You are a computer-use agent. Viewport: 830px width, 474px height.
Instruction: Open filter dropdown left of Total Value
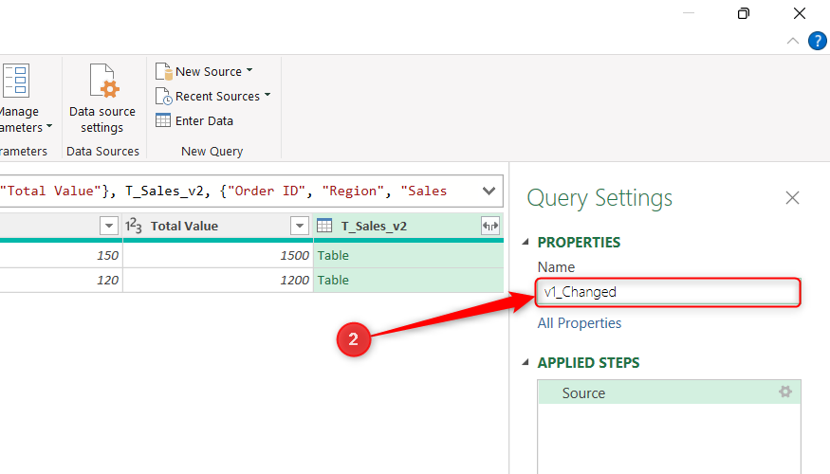click(108, 226)
